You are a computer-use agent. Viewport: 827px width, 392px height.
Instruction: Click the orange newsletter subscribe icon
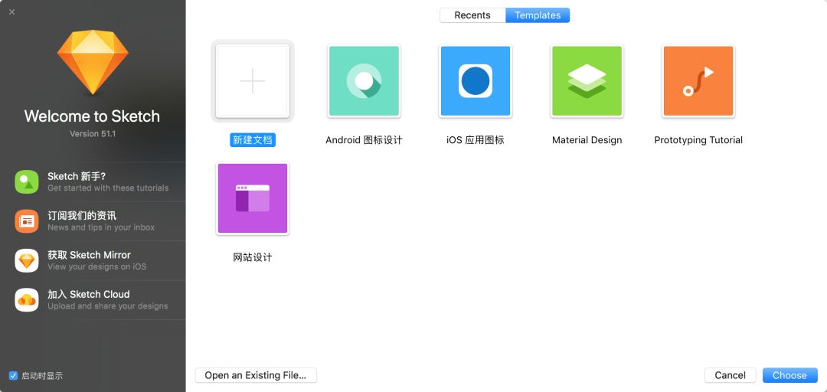tap(26, 221)
